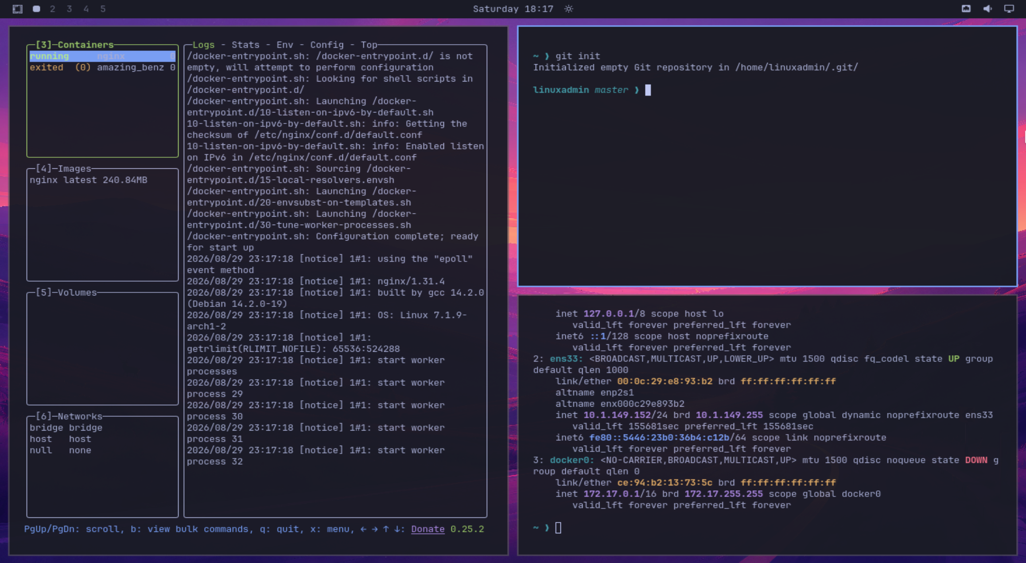Switch to workspace 3
The height and width of the screenshot is (563, 1026).
point(70,9)
